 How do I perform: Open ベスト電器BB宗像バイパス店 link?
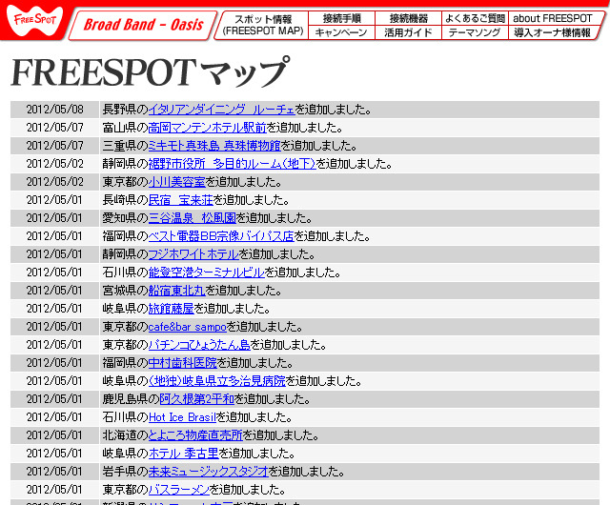[x=221, y=235]
